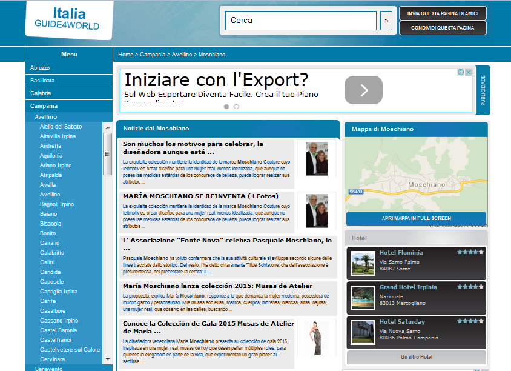Select Bagnoli Irpino town
Image resolution: width=511 pixels, height=371 pixels.
(57, 204)
